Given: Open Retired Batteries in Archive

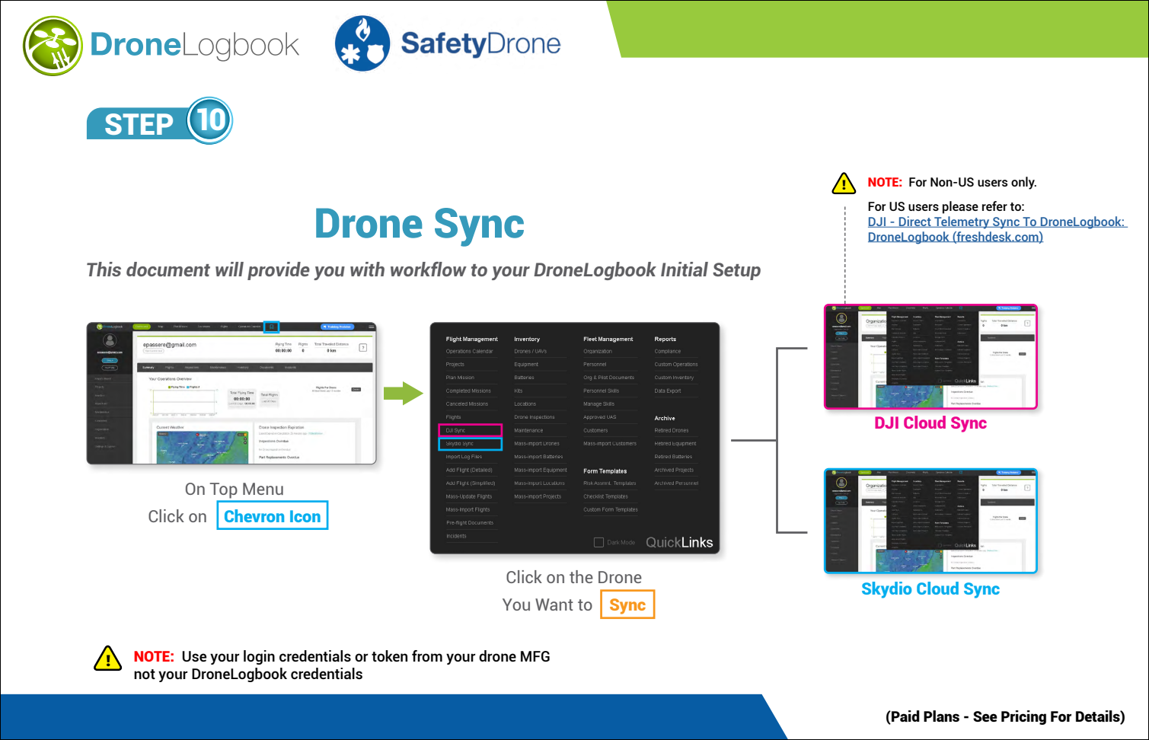Looking at the screenshot, I should 673,457.
